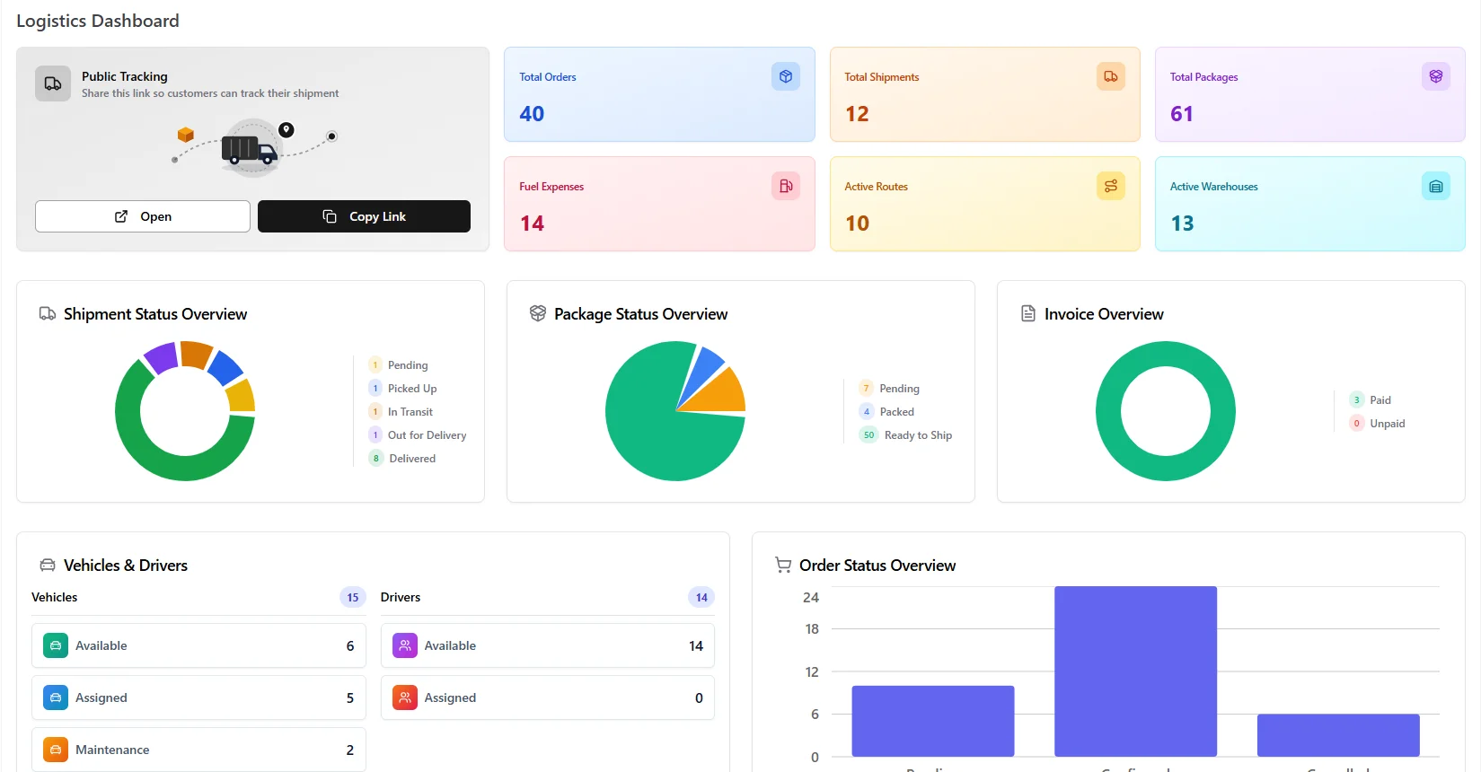Click the Out for Delivery legend entry

(418, 435)
